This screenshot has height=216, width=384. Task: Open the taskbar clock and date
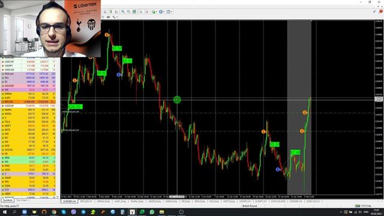pyautogui.click(x=376, y=212)
